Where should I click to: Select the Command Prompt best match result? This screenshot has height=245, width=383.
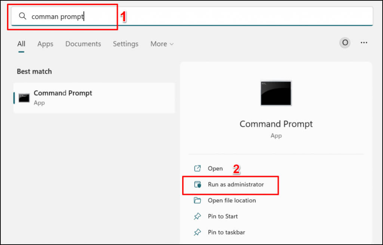pyautogui.click(x=94, y=98)
